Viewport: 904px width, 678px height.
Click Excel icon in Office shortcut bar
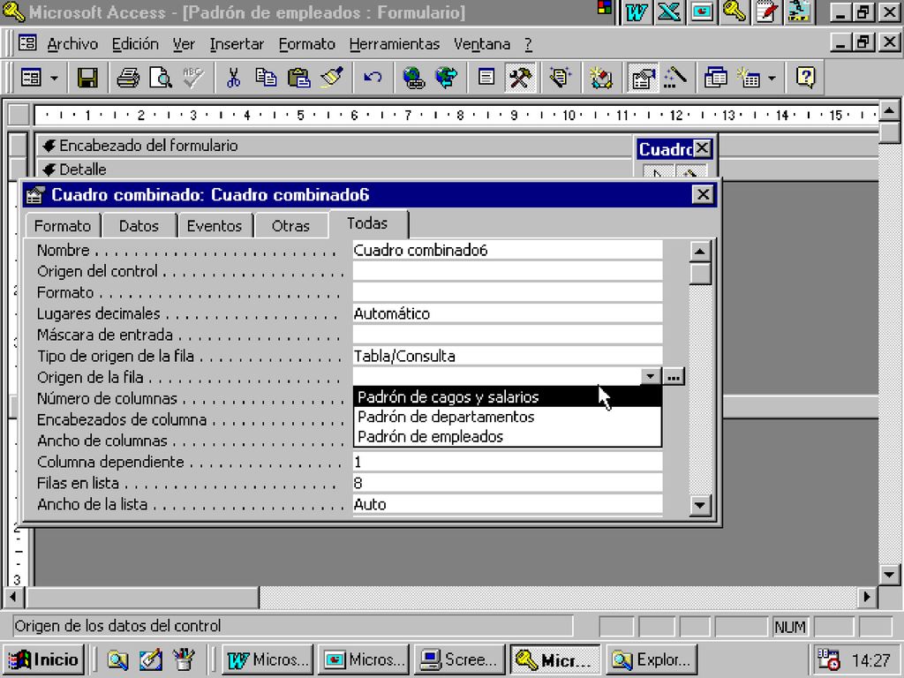pyautogui.click(x=669, y=11)
